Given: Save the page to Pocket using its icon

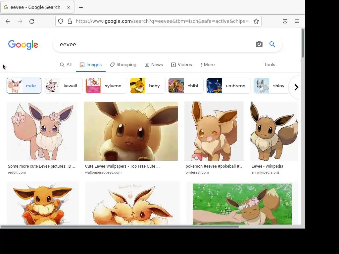Looking at the screenshot, I should click(285, 21).
